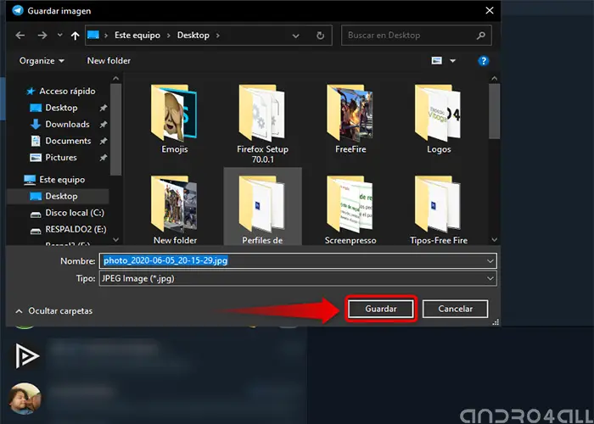Image resolution: width=594 pixels, height=424 pixels.
Task: Change the view layout icon
Action: coord(436,60)
